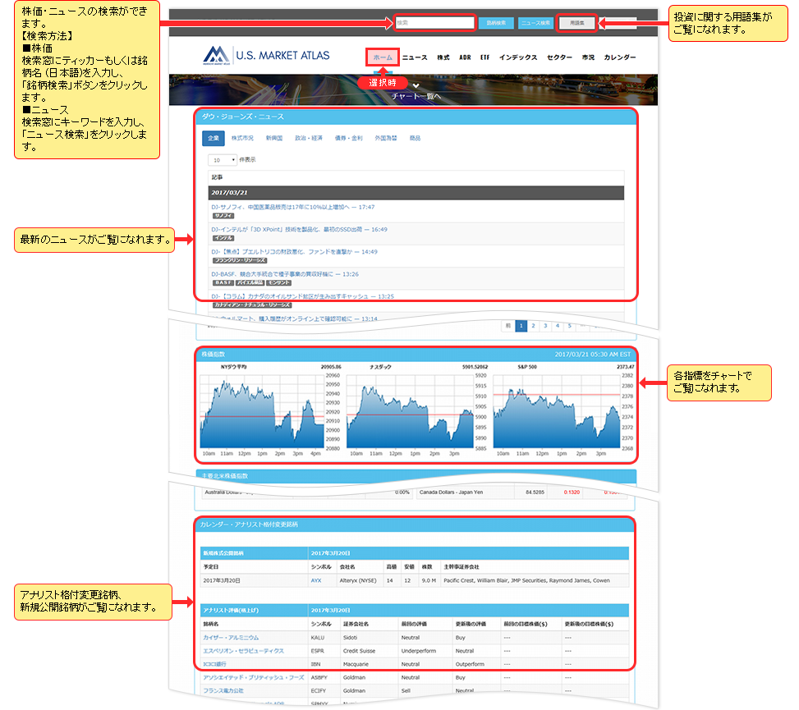799x710 pixels.
Task: Open the 用語集 glossary button
Action: pyautogui.click(x=576, y=23)
